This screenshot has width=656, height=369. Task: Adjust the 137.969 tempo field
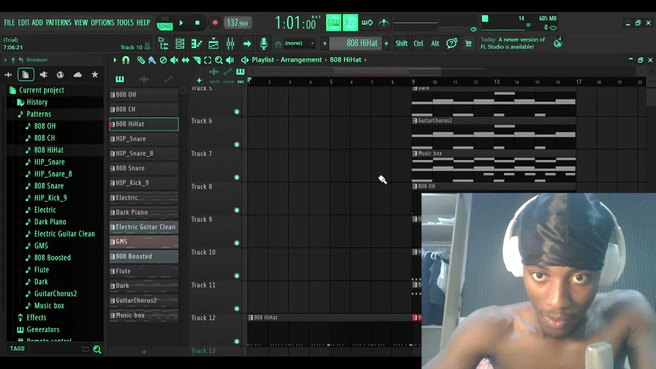coord(237,23)
